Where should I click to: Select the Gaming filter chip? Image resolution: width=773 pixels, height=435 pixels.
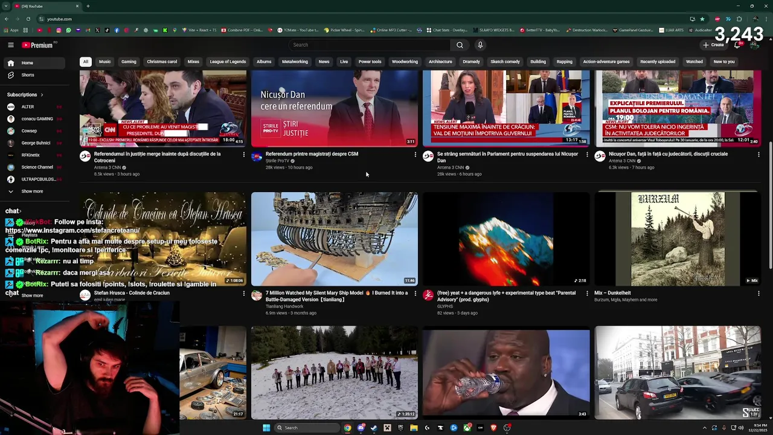[x=129, y=62]
